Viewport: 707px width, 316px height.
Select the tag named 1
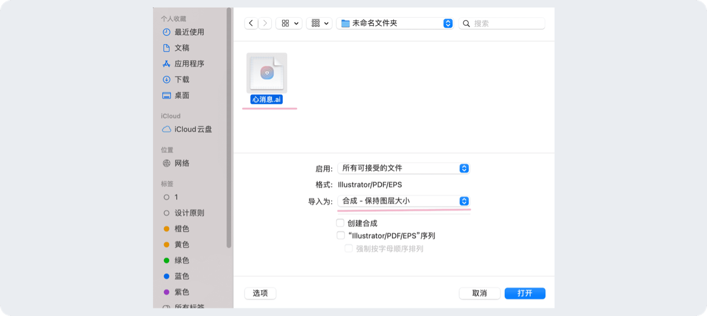[x=176, y=197]
